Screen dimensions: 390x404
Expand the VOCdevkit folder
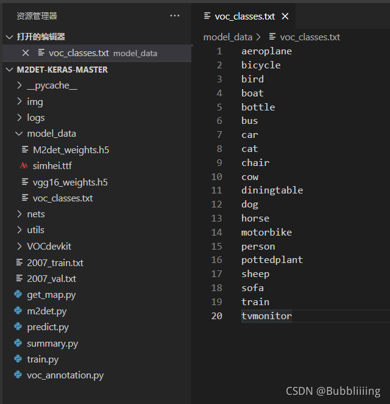pyautogui.click(x=19, y=247)
